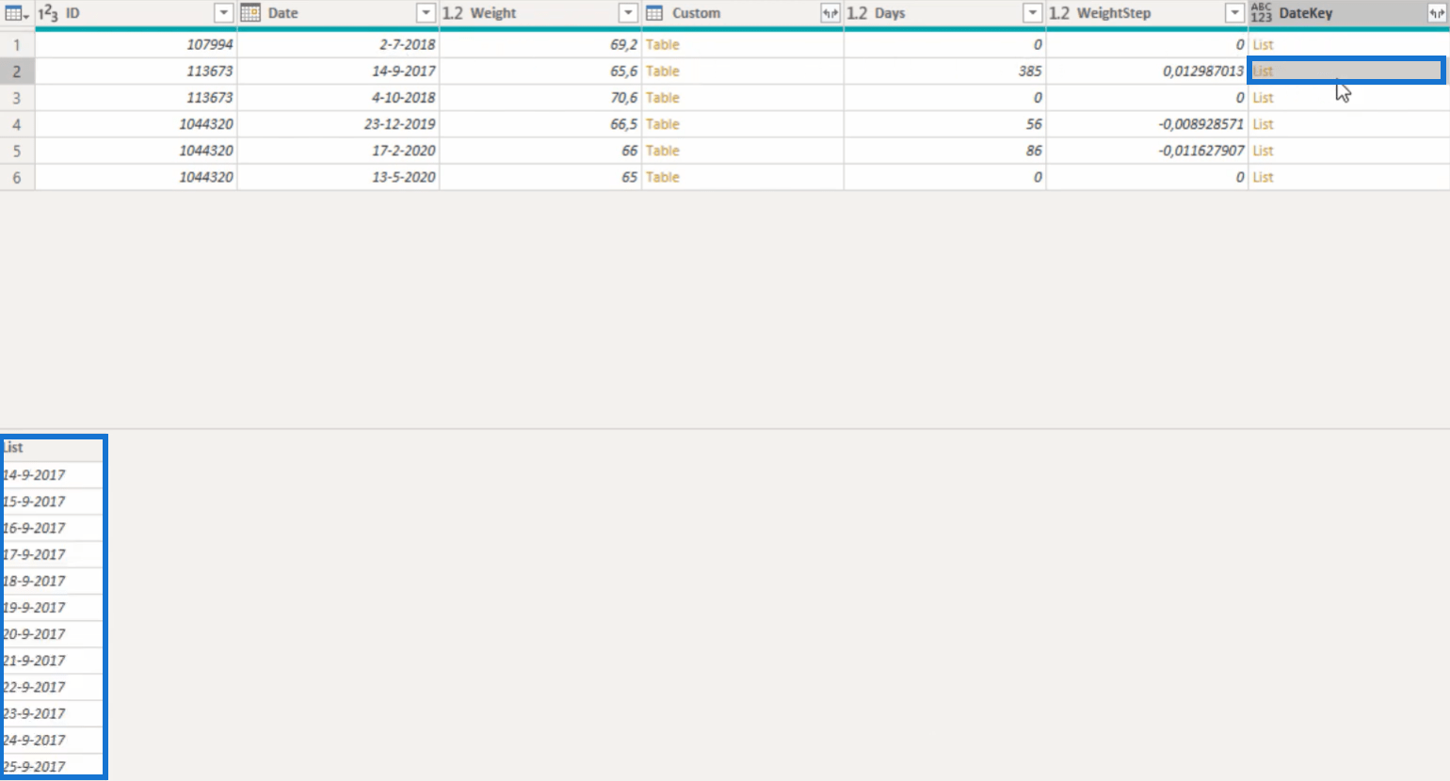Open the Weight column filter dropdown
Image resolution: width=1450 pixels, height=781 pixels.
[628, 13]
